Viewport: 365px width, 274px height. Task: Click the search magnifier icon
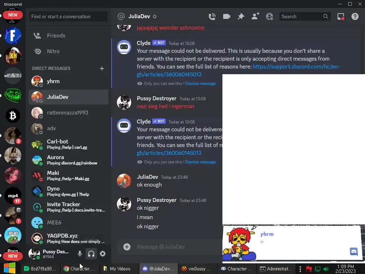click(325, 16)
